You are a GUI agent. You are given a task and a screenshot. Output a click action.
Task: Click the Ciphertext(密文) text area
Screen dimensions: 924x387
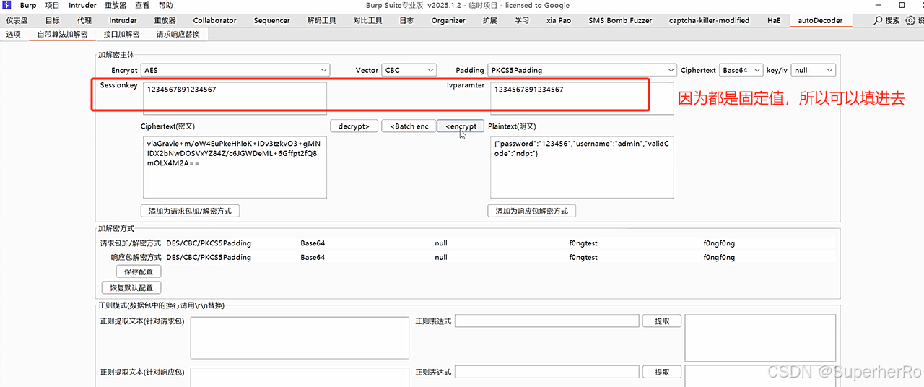[235, 168]
